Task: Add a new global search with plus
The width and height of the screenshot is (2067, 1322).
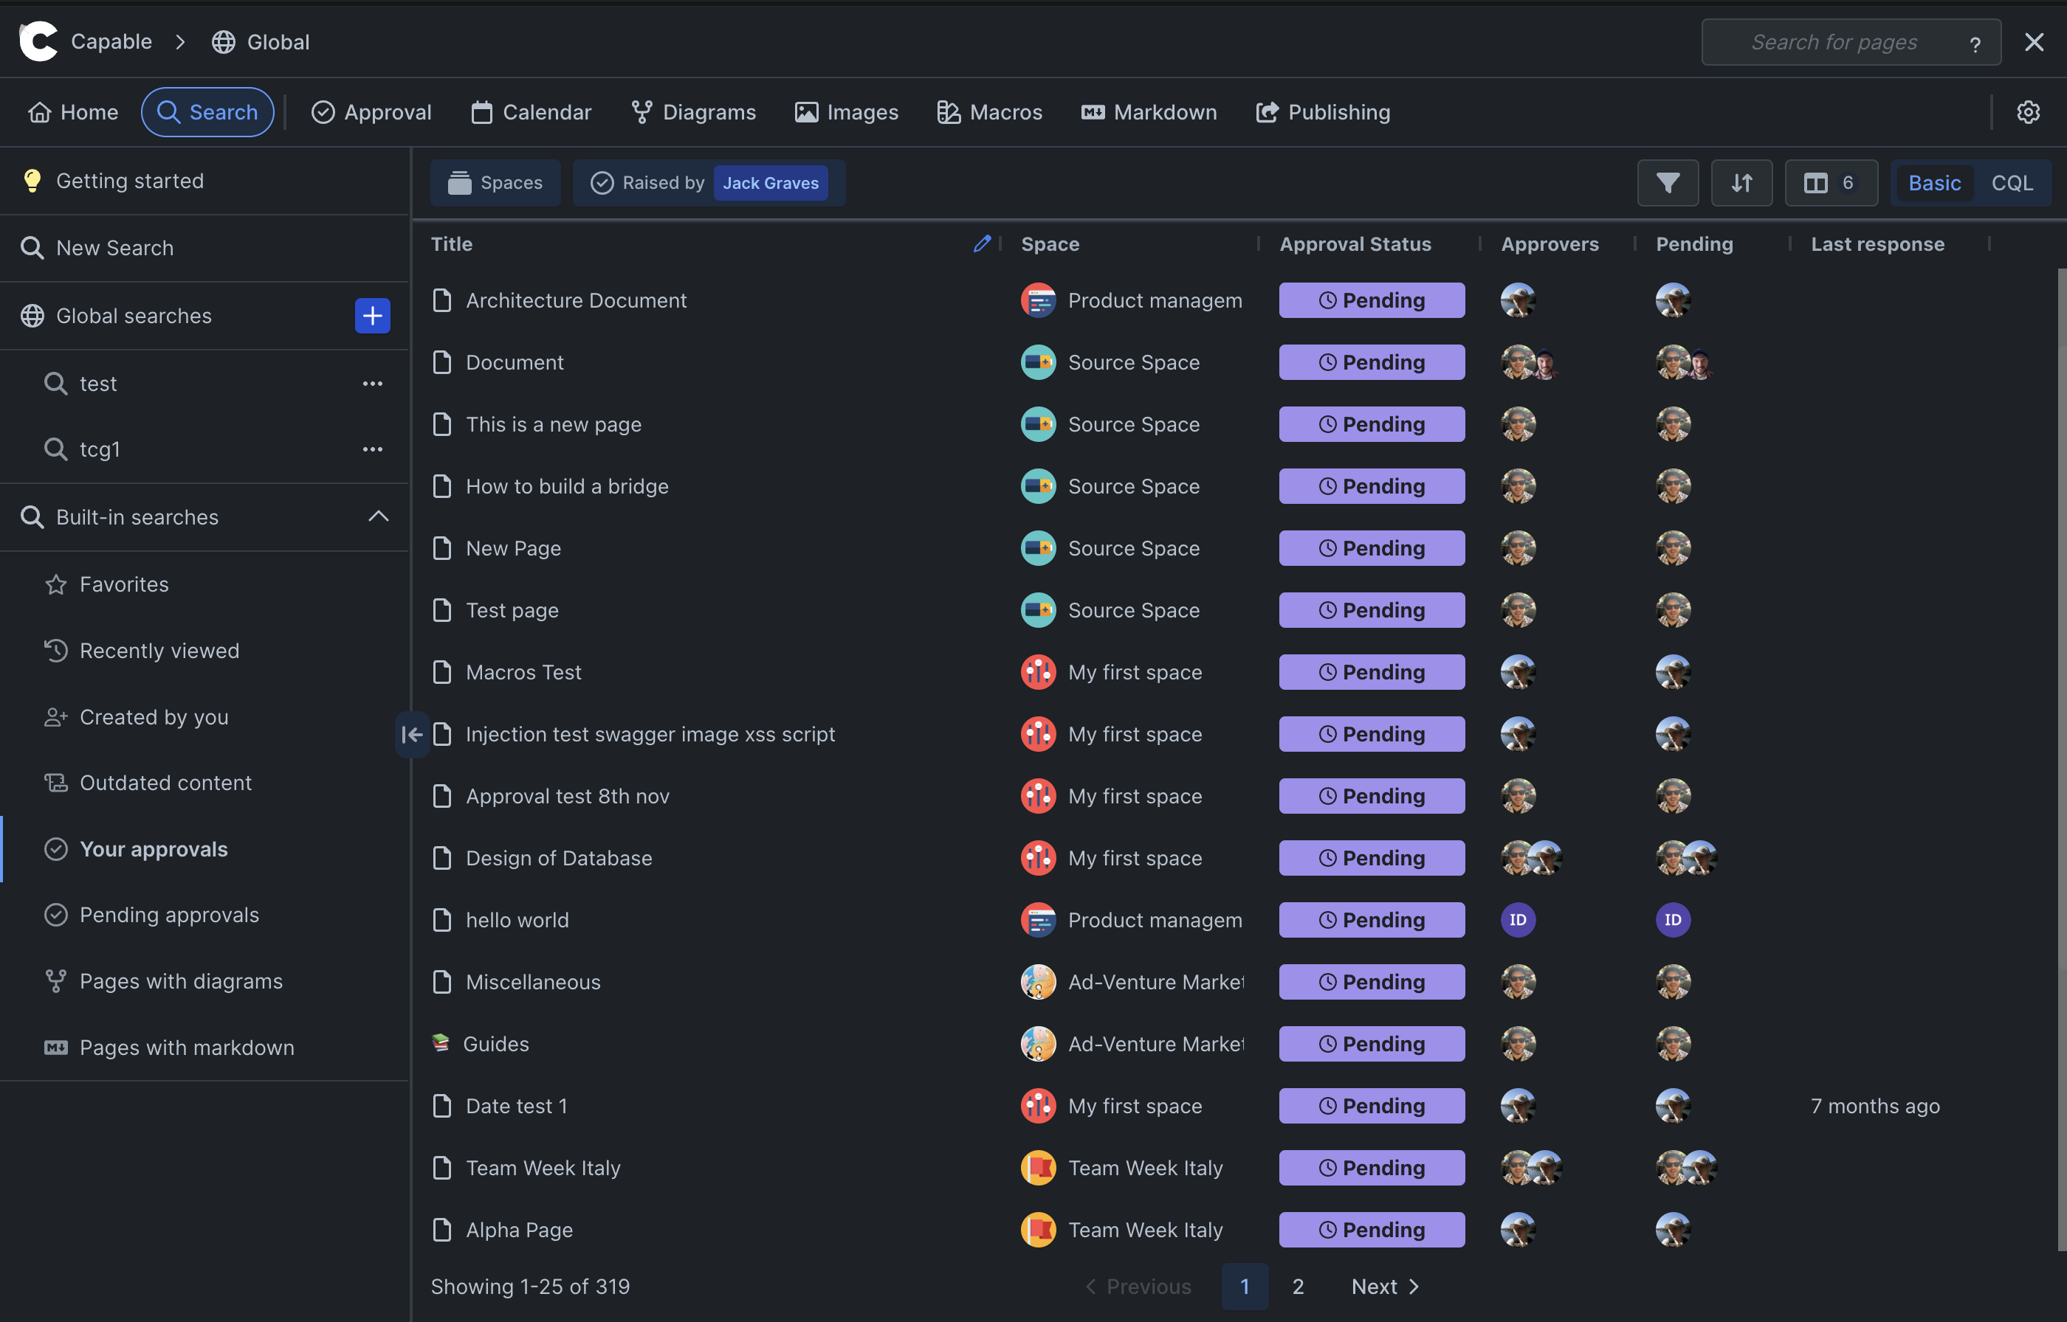Action: point(372,316)
